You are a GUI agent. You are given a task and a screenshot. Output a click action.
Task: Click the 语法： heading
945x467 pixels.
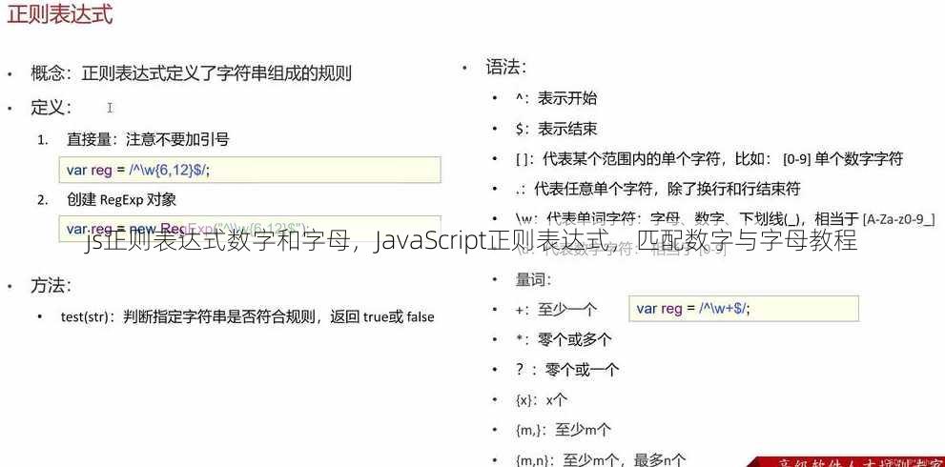pos(506,67)
